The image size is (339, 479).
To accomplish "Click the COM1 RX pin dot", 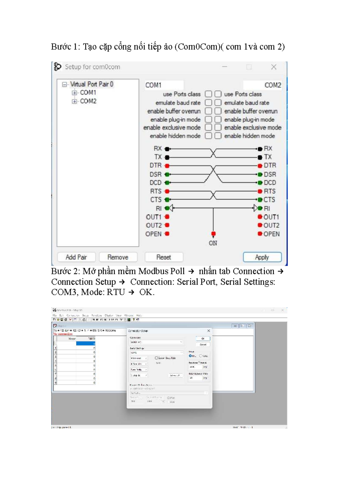I will pyautogui.click(x=167, y=149).
